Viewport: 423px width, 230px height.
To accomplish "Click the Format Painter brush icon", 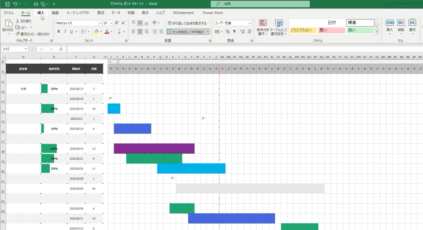I will coord(18,34).
